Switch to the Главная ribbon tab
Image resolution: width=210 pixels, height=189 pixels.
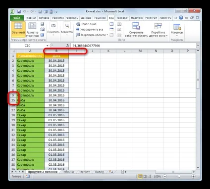31,18
